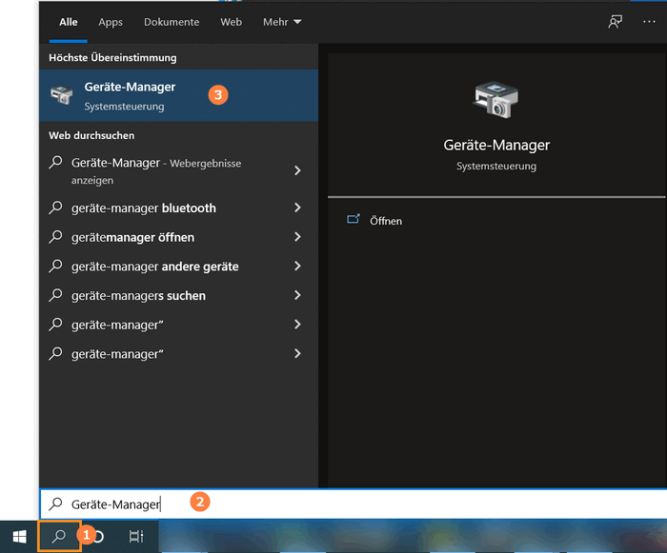
Task: Click into the search input field
Action: (354, 504)
